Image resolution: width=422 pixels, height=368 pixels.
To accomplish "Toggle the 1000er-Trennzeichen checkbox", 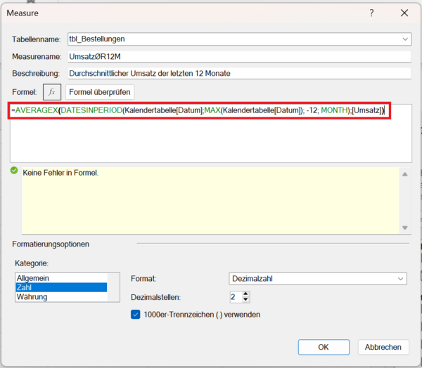I will [x=136, y=315].
